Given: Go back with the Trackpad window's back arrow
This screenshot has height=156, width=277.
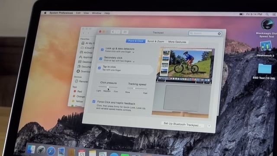Looking at the screenshot, I should [113, 32].
